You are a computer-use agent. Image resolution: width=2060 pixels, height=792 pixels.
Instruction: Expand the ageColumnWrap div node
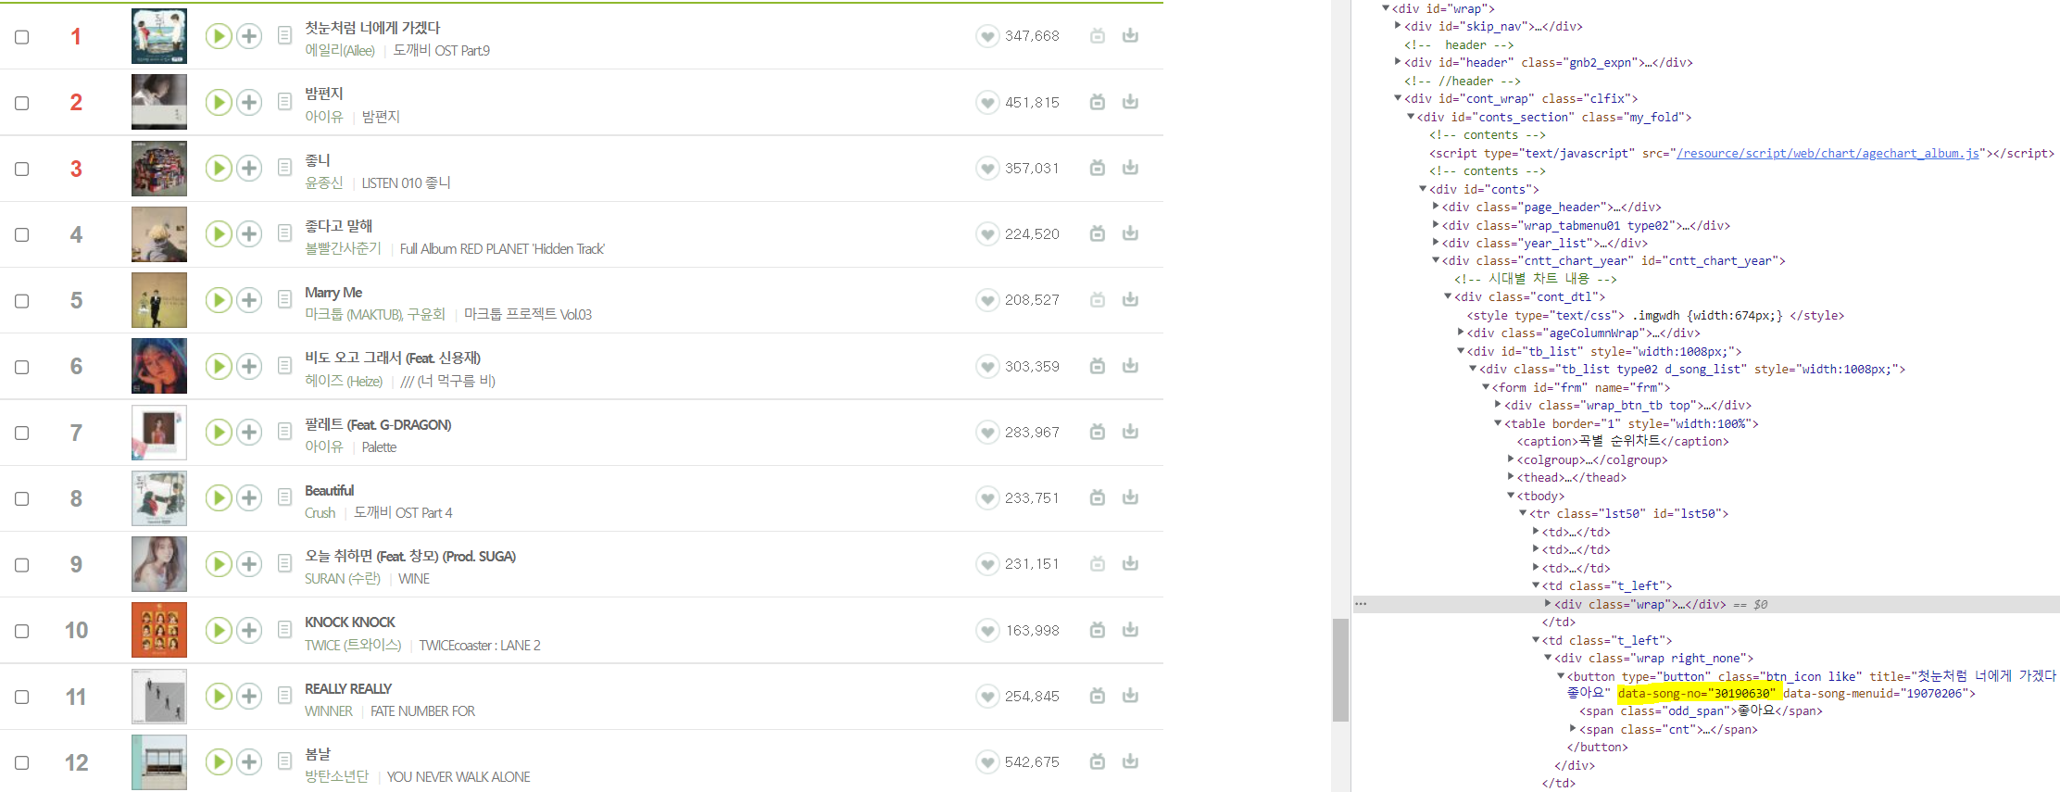[x=1461, y=333]
